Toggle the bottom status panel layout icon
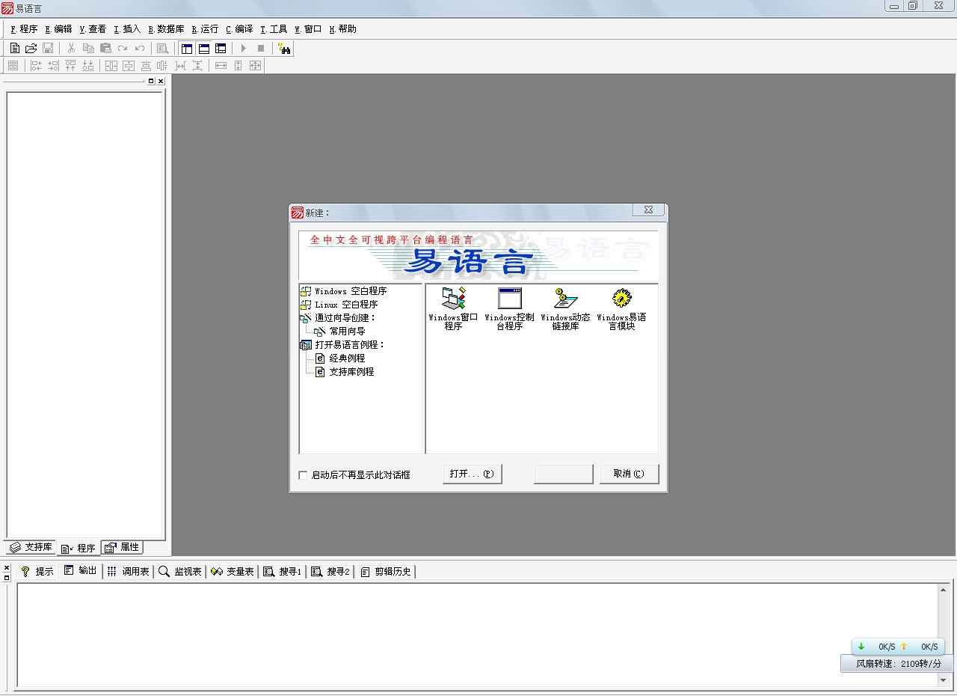This screenshot has width=957, height=696. (203, 48)
